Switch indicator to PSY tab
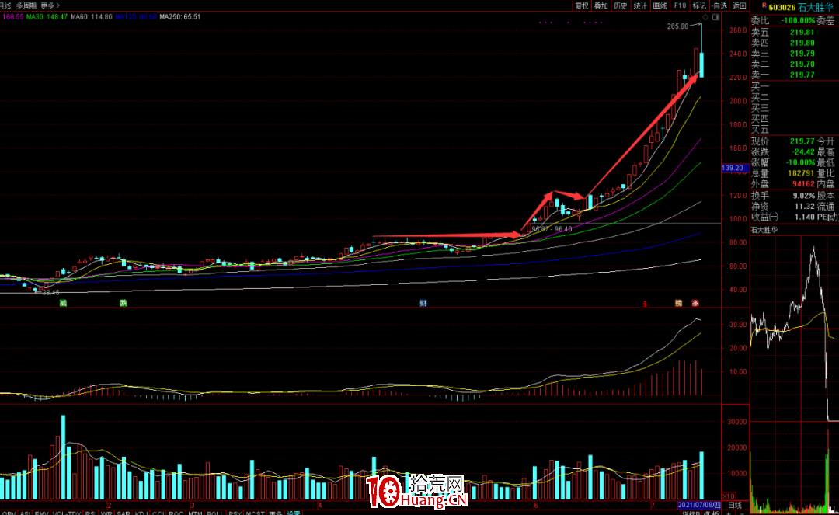This screenshot has width=839, height=515. [235, 513]
